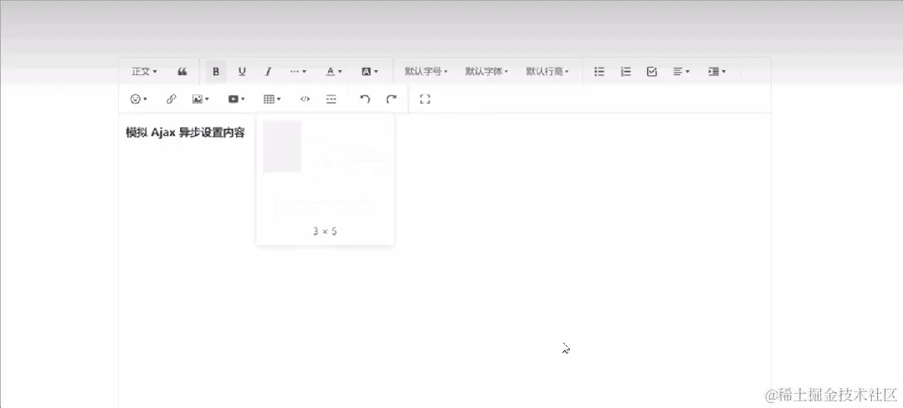Open the text alignment dropdown

681,71
